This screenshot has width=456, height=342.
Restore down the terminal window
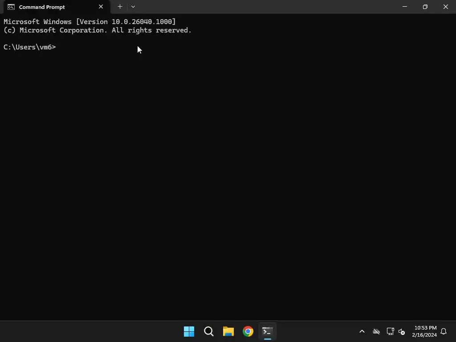(425, 7)
